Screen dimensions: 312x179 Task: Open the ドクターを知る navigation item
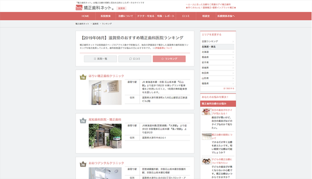click(x=146, y=16)
